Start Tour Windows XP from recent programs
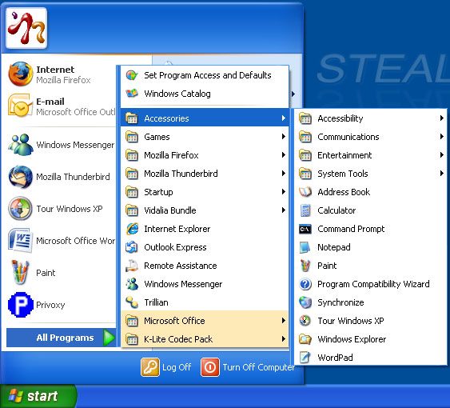The height and width of the screenshot is (408, 450). [x=62, y=209]
